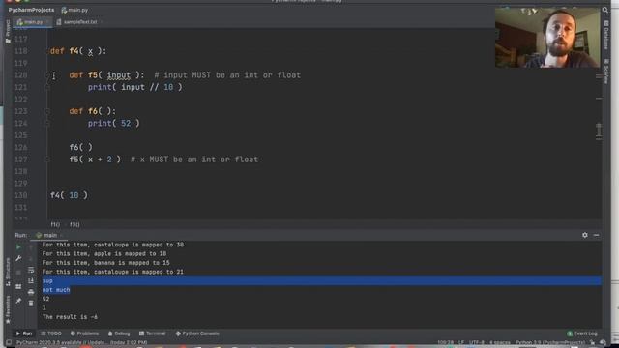This screenshot has width=619, height=348.
Task: Click 'The result is -6' output line
Action: tap(70, 317)
